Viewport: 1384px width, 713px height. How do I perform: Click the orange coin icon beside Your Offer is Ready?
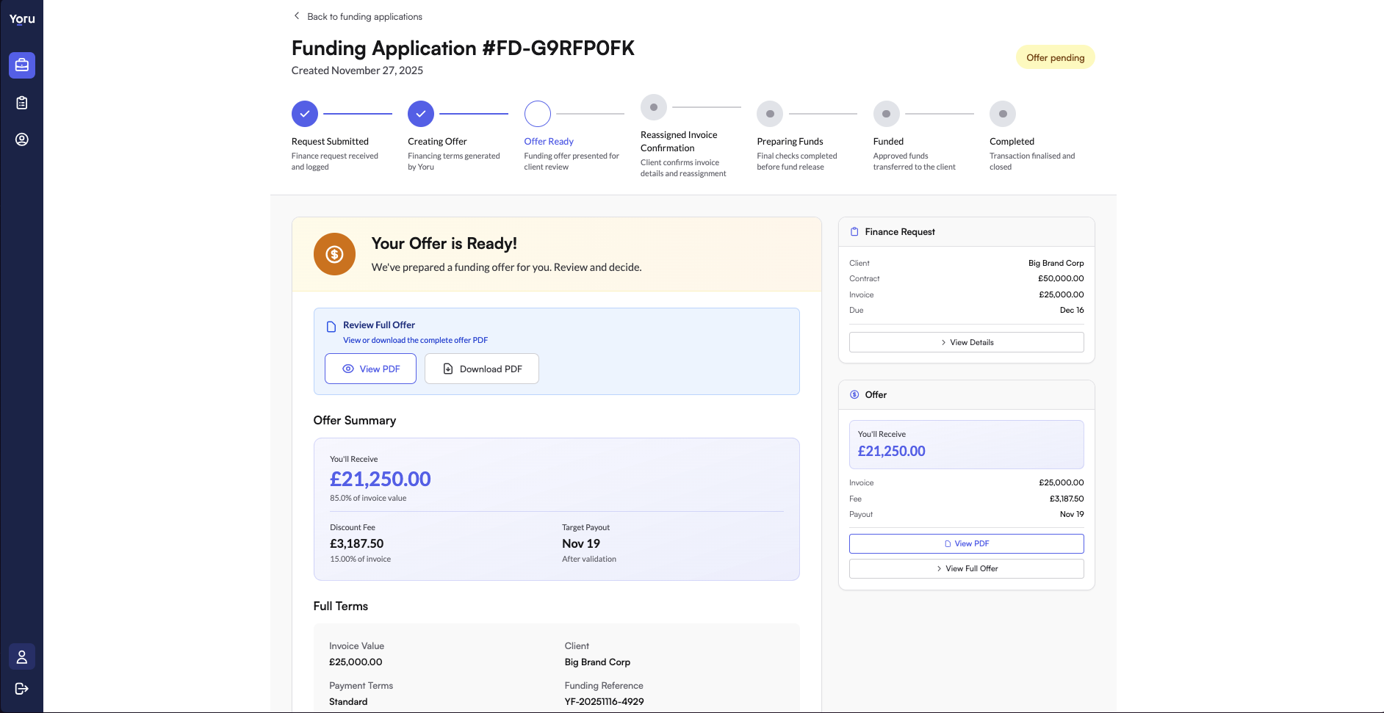click(x=334, y=254)
